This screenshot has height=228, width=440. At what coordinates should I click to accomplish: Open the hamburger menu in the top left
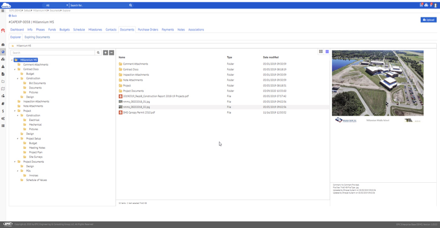3,11
